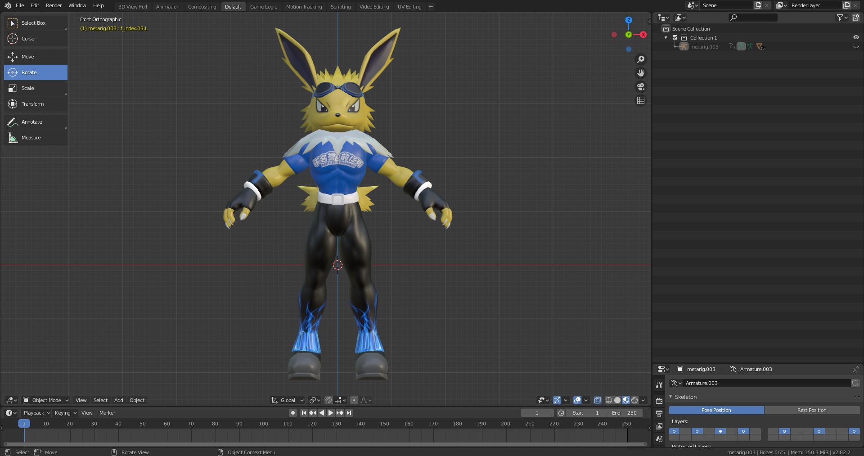The width and height of the screenshot is (864, 456).
Task: Add a new workspace with plus button
Action: [431, 7]
